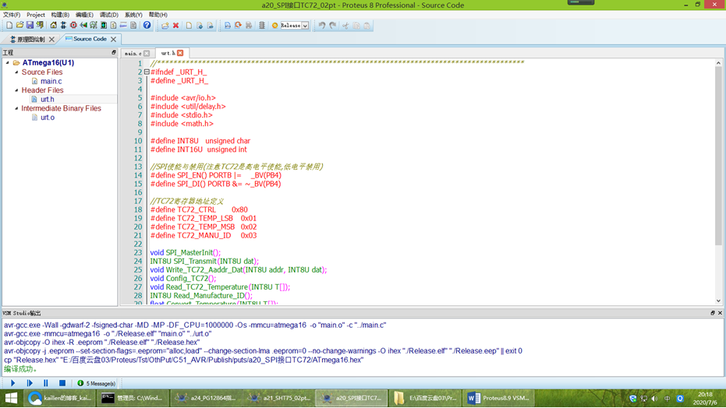Image resolution: width=726 pixels, height=408 pixels.
Task: Play the simulation
Action: (x=13, y=383)
